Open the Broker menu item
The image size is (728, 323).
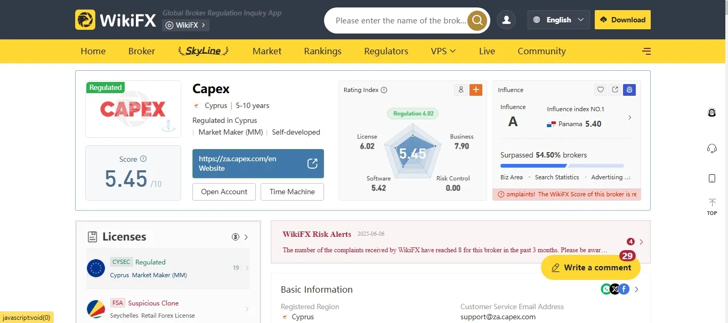click(142, 51)
